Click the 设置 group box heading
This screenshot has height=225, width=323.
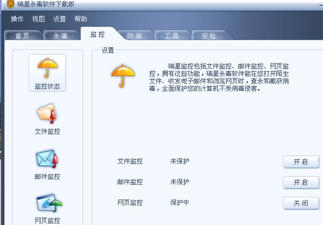pyautogui.click(x=107, y=50)
